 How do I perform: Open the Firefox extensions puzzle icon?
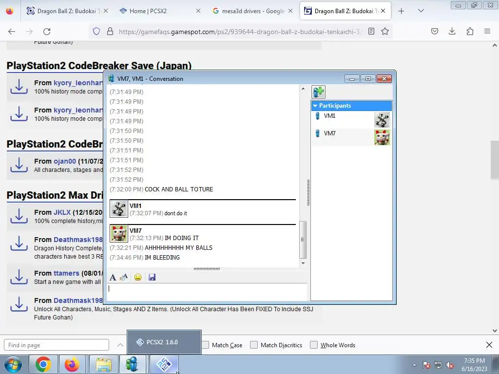click(470, 31)
